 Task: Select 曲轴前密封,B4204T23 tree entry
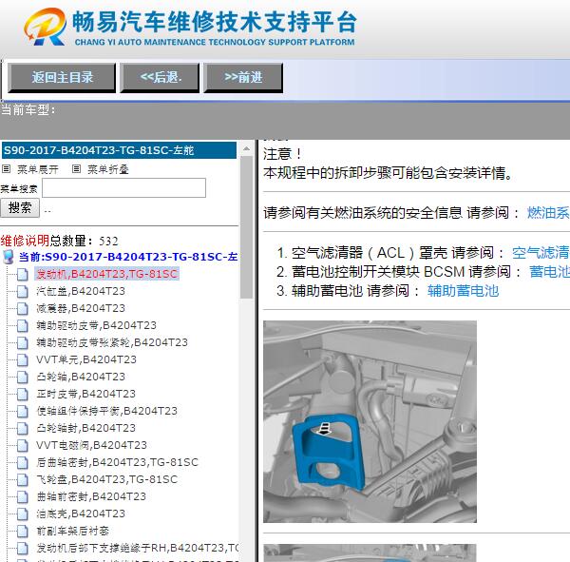pyautogui.click(x=91, y=496)
